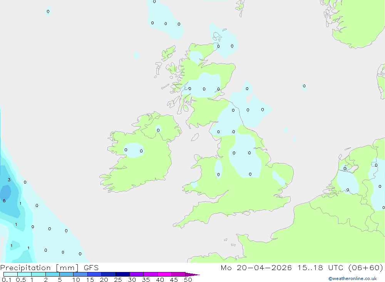Select the 30–35 mm legend color swatch
This screenshot has height=282, width=385.
pos(136,274)
